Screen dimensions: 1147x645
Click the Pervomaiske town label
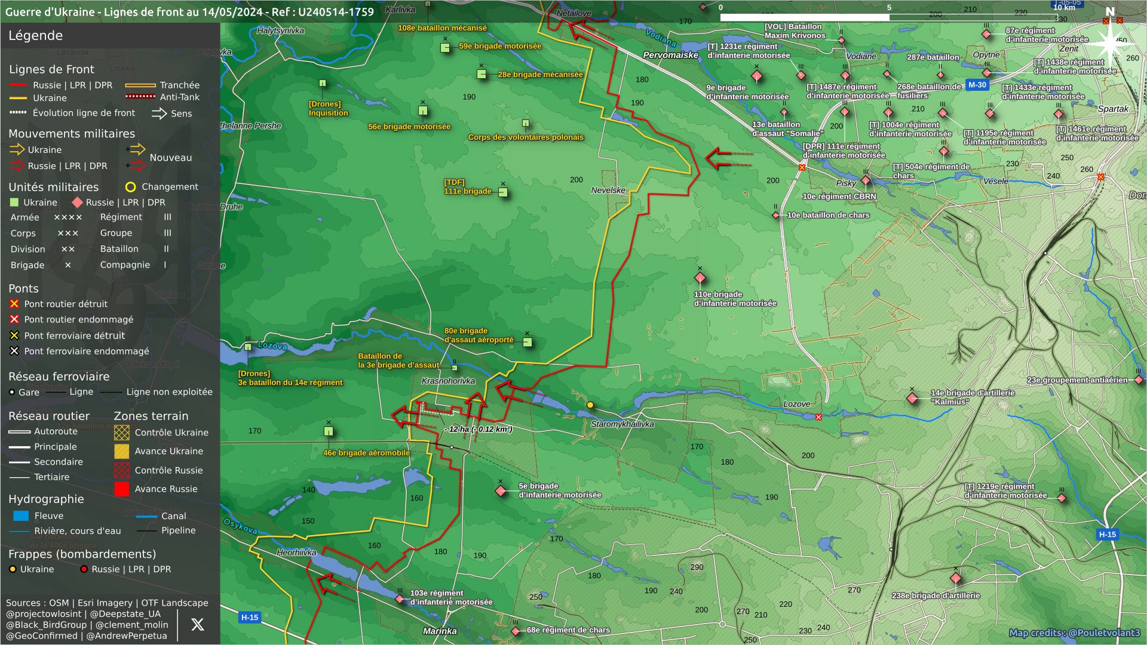[670, 55]
